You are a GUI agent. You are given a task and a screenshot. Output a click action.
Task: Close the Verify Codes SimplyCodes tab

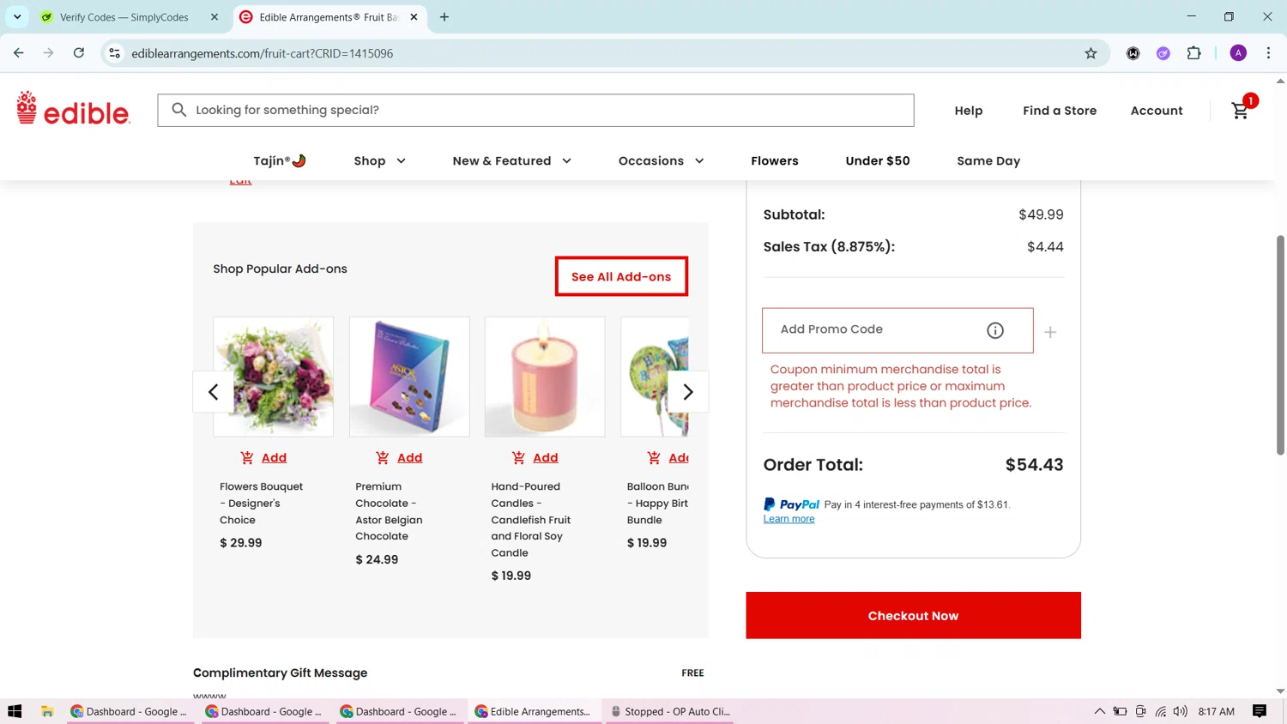coord(214,17)
